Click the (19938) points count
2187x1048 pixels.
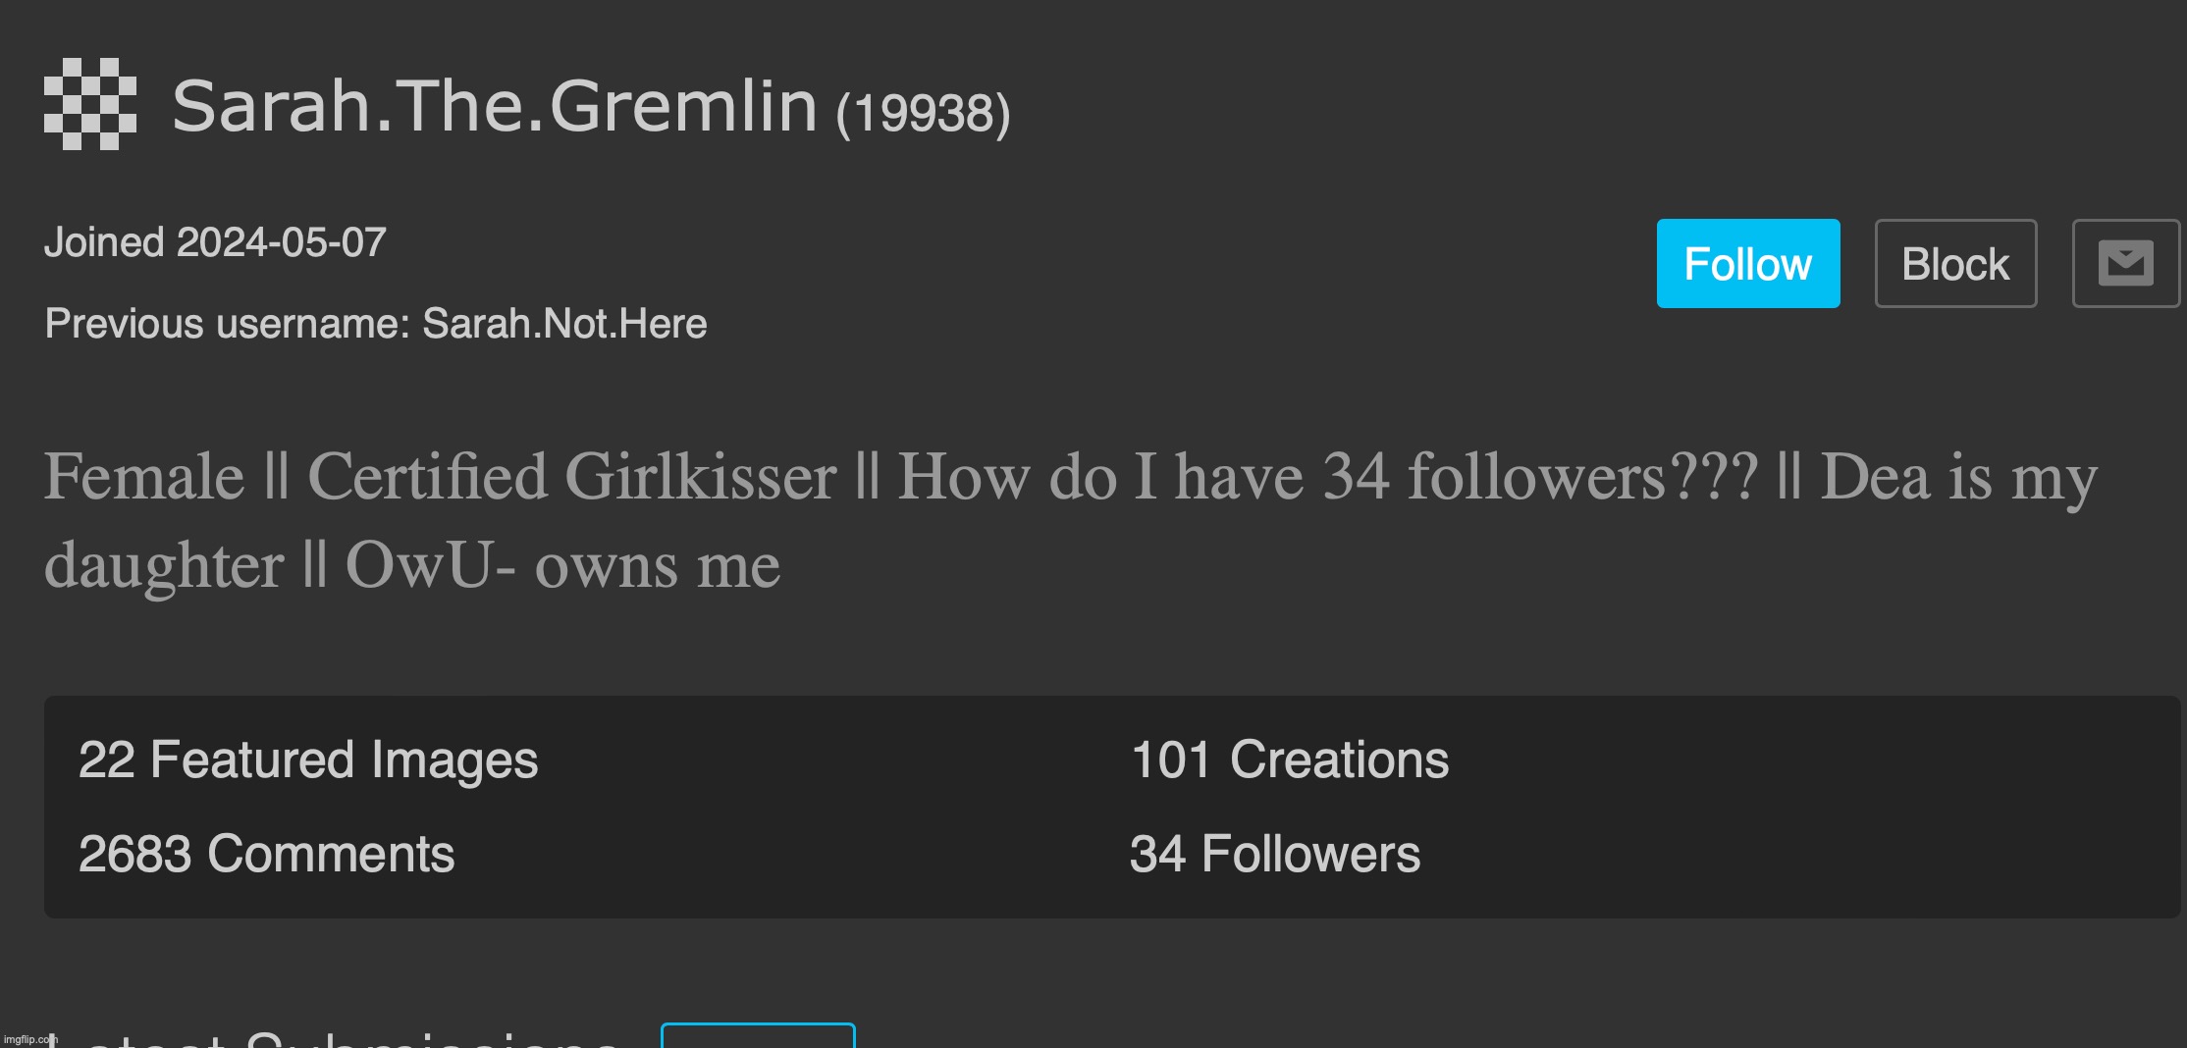pos(923,113)
